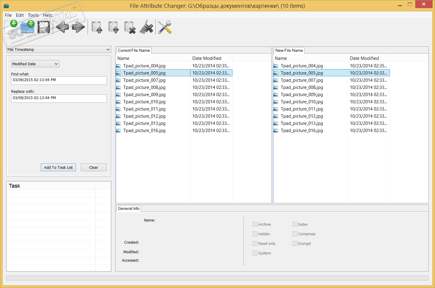
Task: Select Tpad_picture_009.jpg in New File Name list
Action: tap(331, 95)
